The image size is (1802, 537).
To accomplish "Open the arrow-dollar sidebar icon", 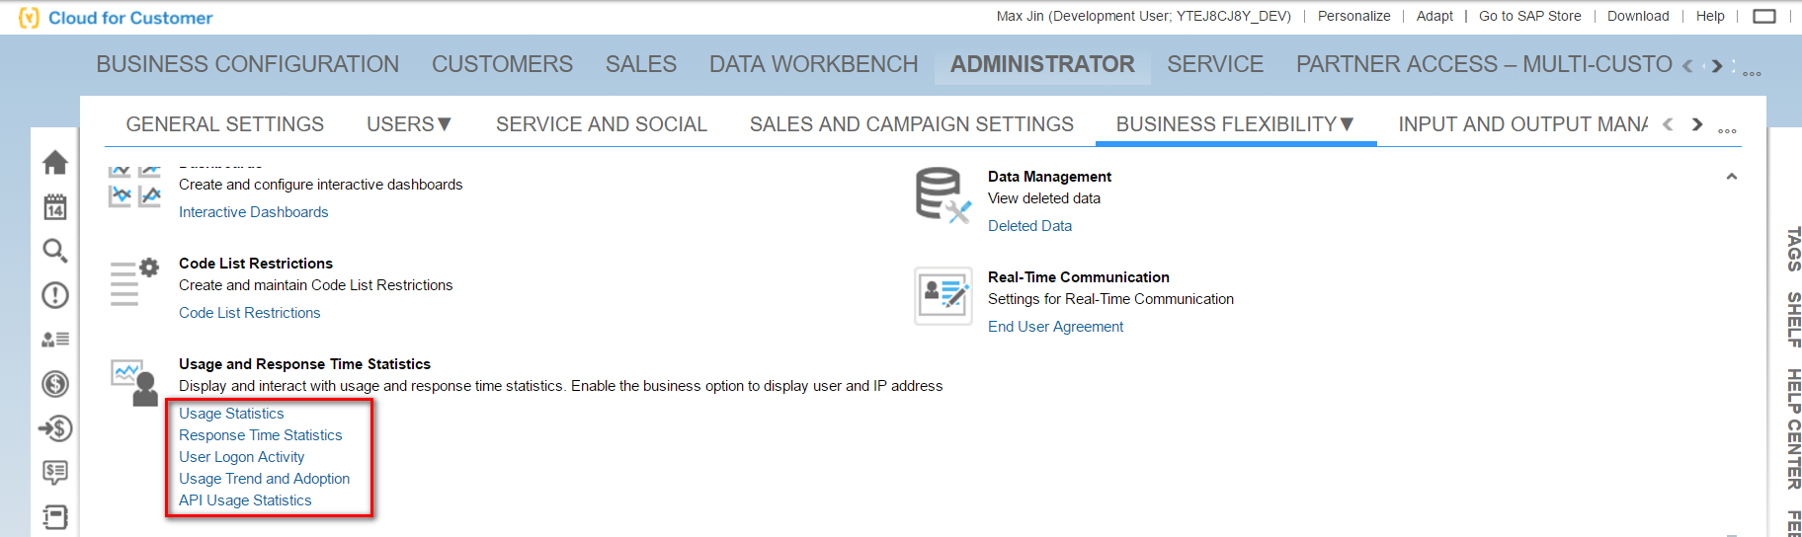I will click(x=55, y=428).
